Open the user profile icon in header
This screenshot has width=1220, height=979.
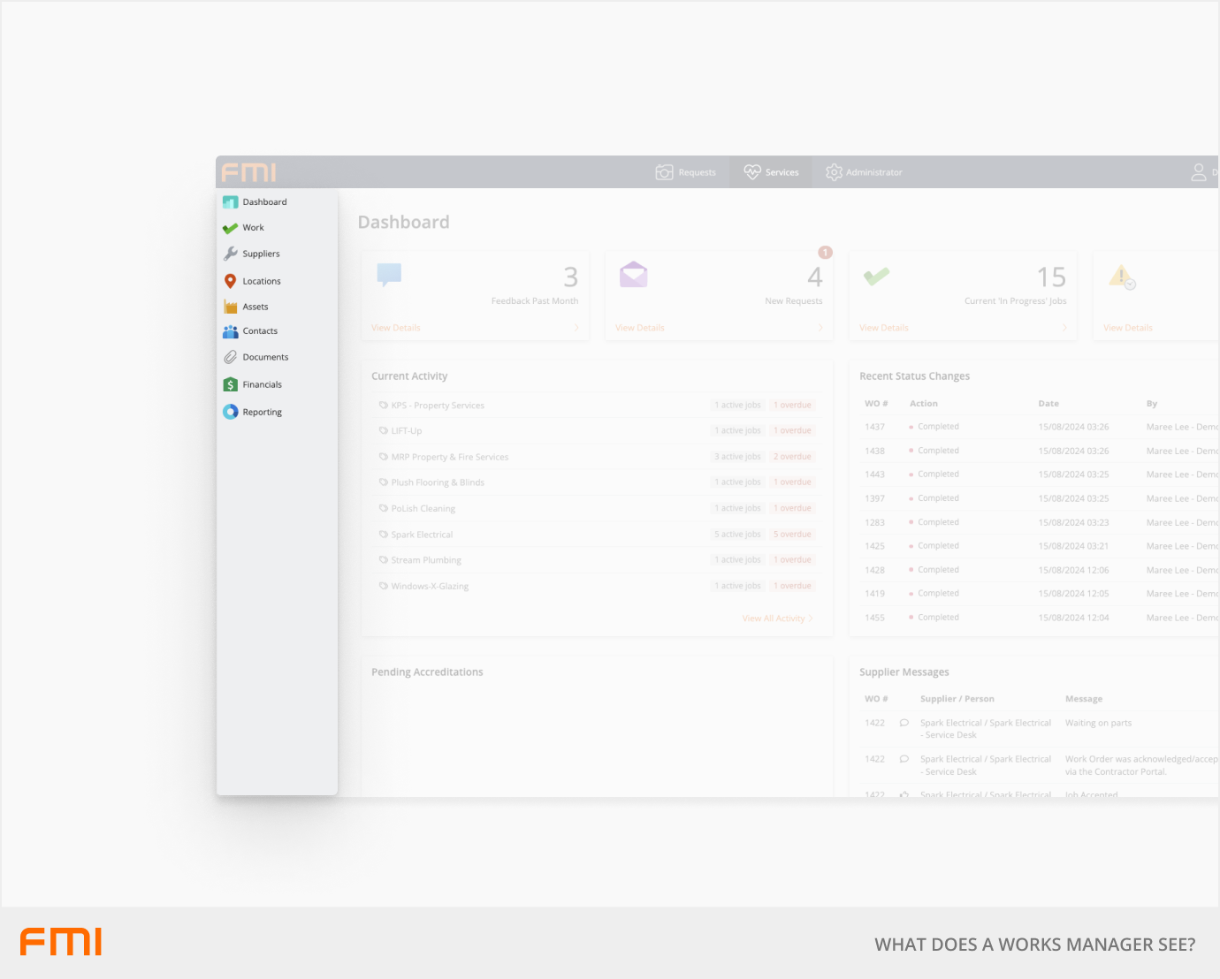(1198, 172)
